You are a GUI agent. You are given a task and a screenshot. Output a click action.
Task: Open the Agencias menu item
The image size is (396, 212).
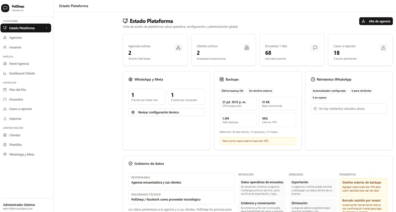click(26, 38)
